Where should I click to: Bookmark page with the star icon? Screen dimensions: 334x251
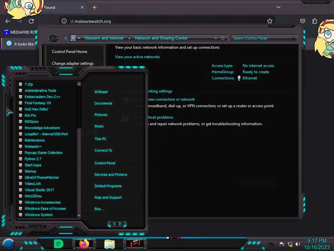tap(270, 21)
